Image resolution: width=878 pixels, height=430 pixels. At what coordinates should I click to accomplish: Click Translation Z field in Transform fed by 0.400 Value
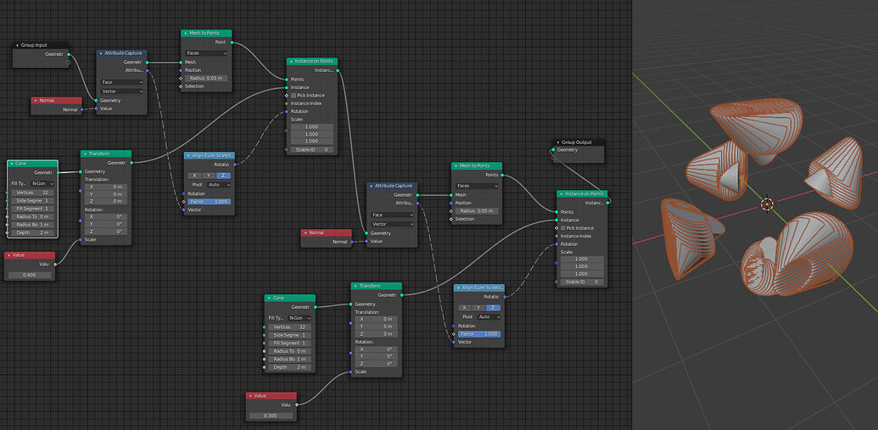[106, 201]
